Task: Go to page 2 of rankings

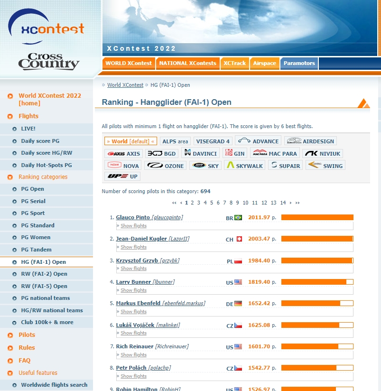Action: (192, 203)
